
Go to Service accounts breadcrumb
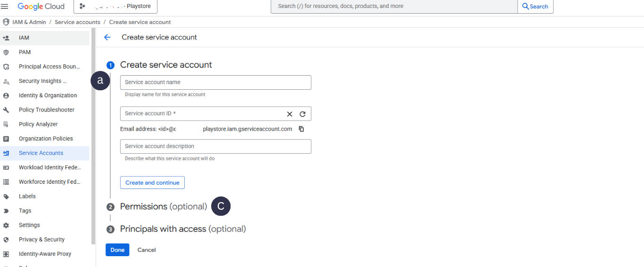click(x=77, y=22)
